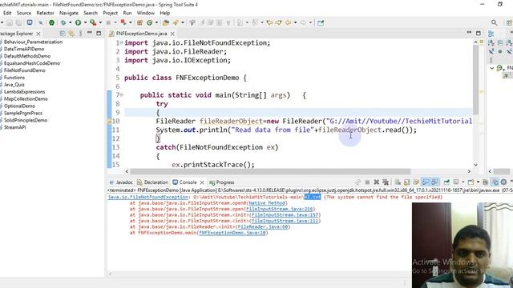Click the editor horizontal scrollbar
This screenshot has width=513, height=288.
(270, 171)
